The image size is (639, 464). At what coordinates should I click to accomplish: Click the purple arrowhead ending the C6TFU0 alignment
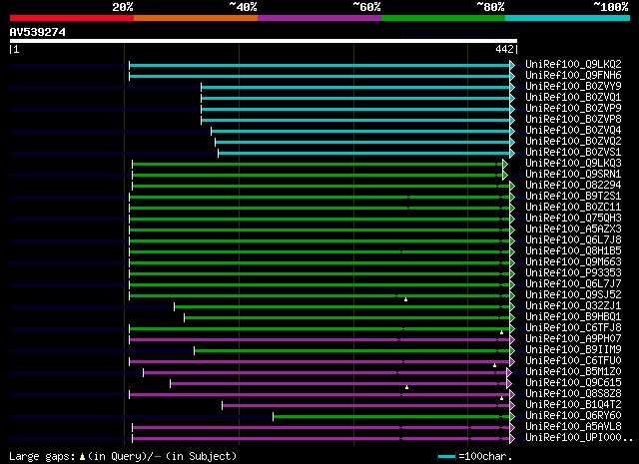(x=512, y=362)
